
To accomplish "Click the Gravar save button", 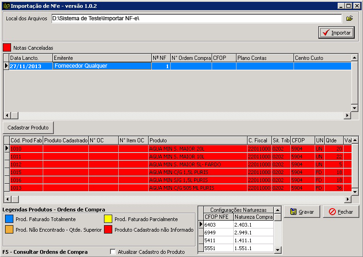I will 302,212.
